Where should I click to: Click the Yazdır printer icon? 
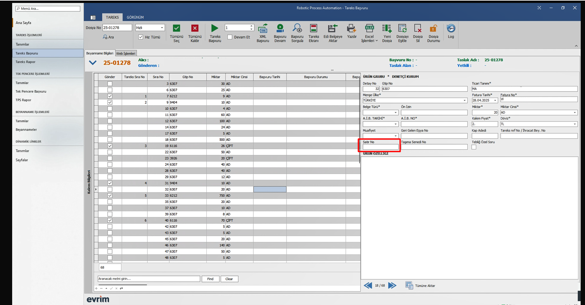click(352, 28)
